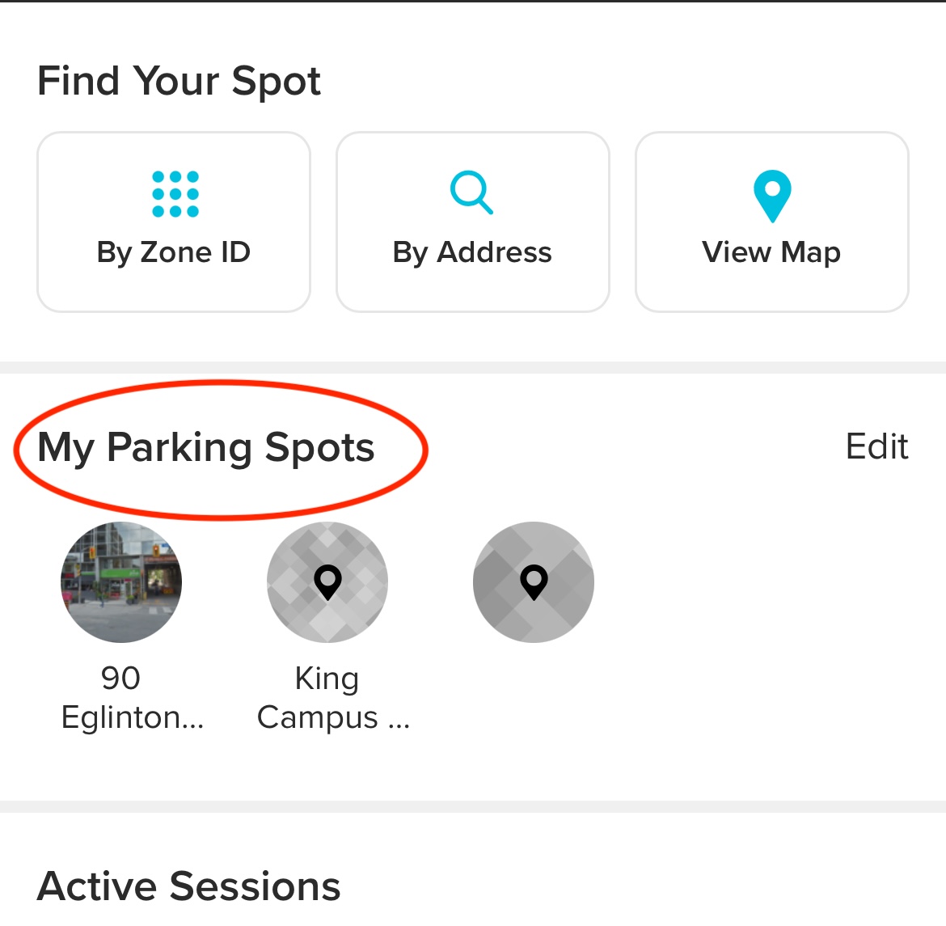
Task: Tap the "King Campus ..." spot name
Action: (x=332, y=697)
